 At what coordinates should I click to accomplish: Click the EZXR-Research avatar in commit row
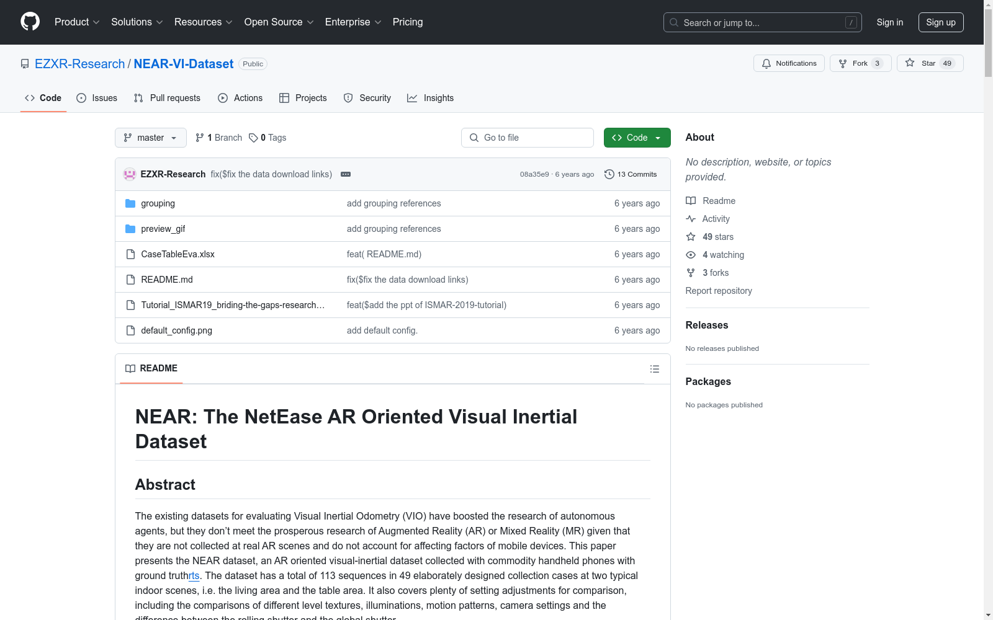[x=130, y=174]
